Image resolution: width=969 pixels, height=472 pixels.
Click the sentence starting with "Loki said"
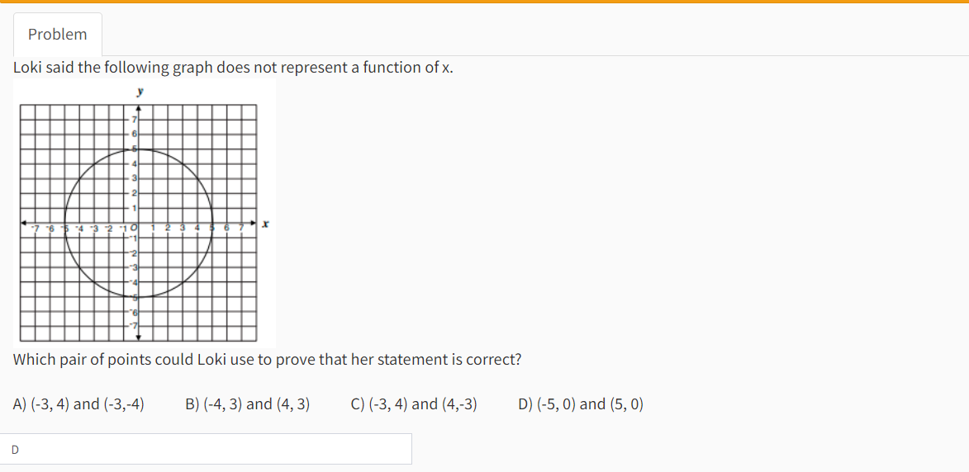233,68
